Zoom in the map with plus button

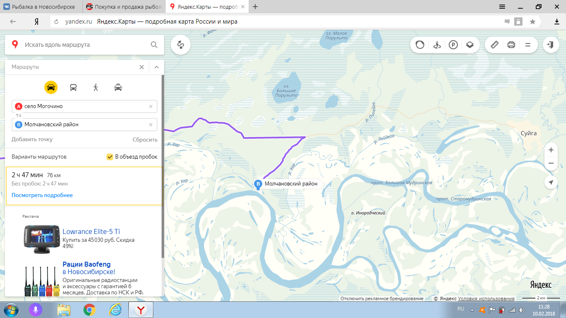551,150
